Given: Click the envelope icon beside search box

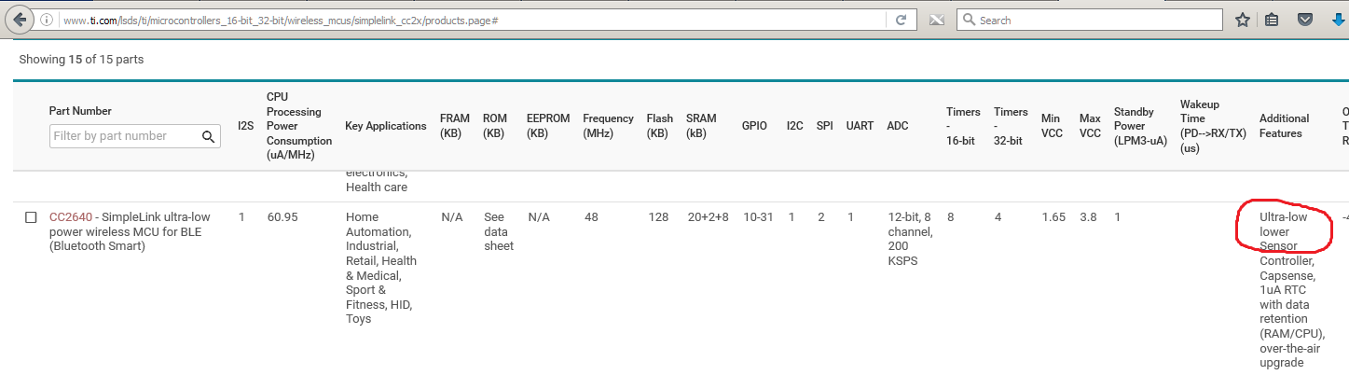Looking at the screenshot, I should click(x=935, y=20).
